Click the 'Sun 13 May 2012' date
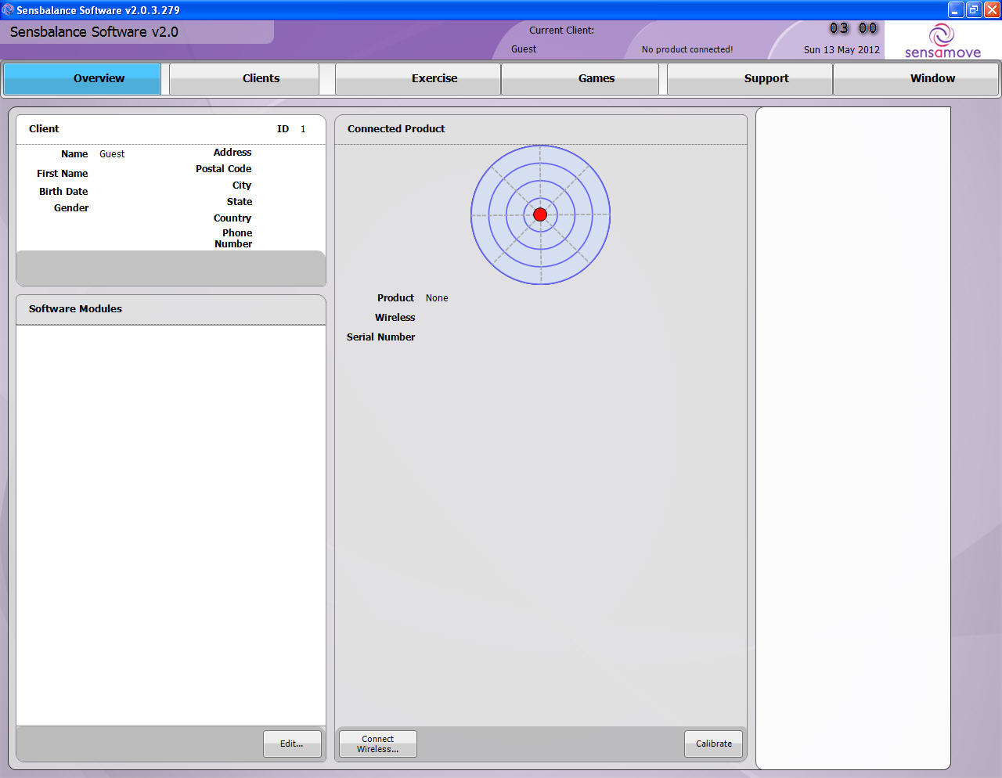The height and width of the screenshot is (778, 1002). pos(842,49)
